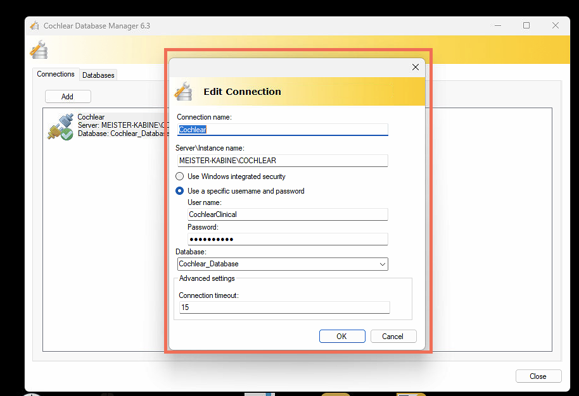Click into the User name field
Screen dimensions: 579x396
click(287, 214)
